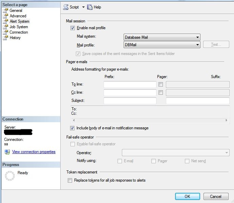Check the Cc line Pager checkbox
234x203 pixels.
coord(161,92)
